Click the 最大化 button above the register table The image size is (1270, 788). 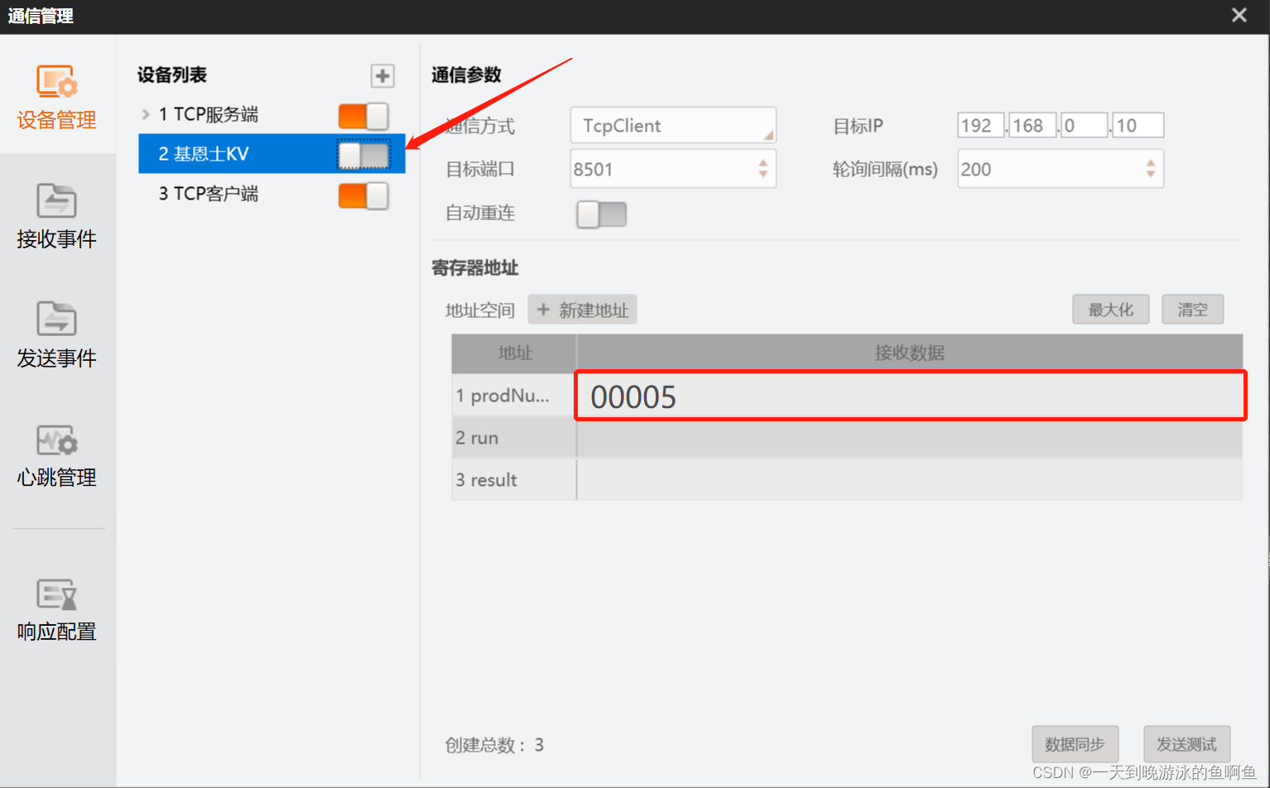(x=1110, y=309)
